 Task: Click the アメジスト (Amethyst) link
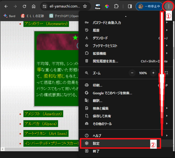click(43, 114)
